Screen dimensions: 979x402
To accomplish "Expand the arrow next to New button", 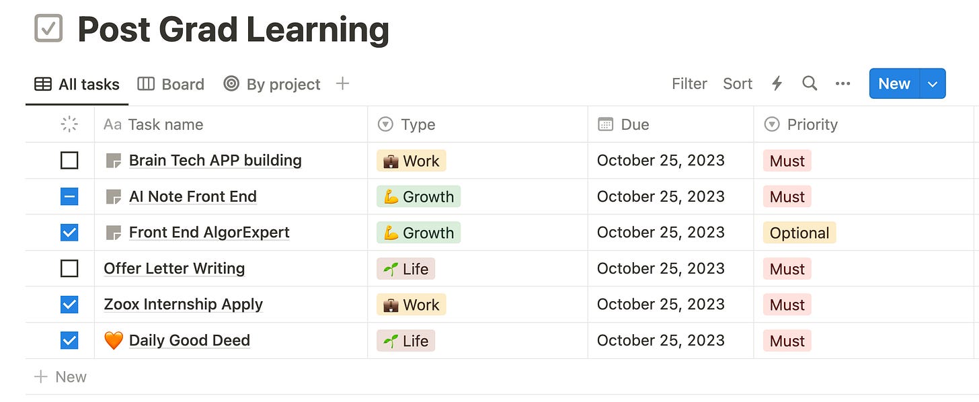I will tap(932, 83).
